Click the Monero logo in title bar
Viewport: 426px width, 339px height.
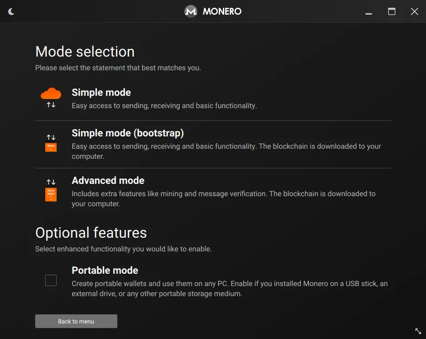[x=190, y=11]
